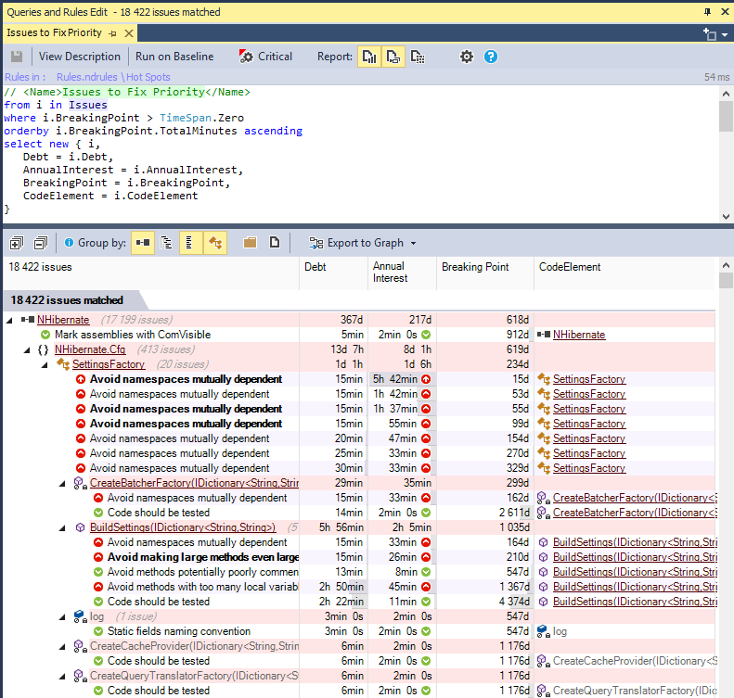Click Collapse All results icon
The height and width of the screenshot is (698, 734).
pos(41,243)
